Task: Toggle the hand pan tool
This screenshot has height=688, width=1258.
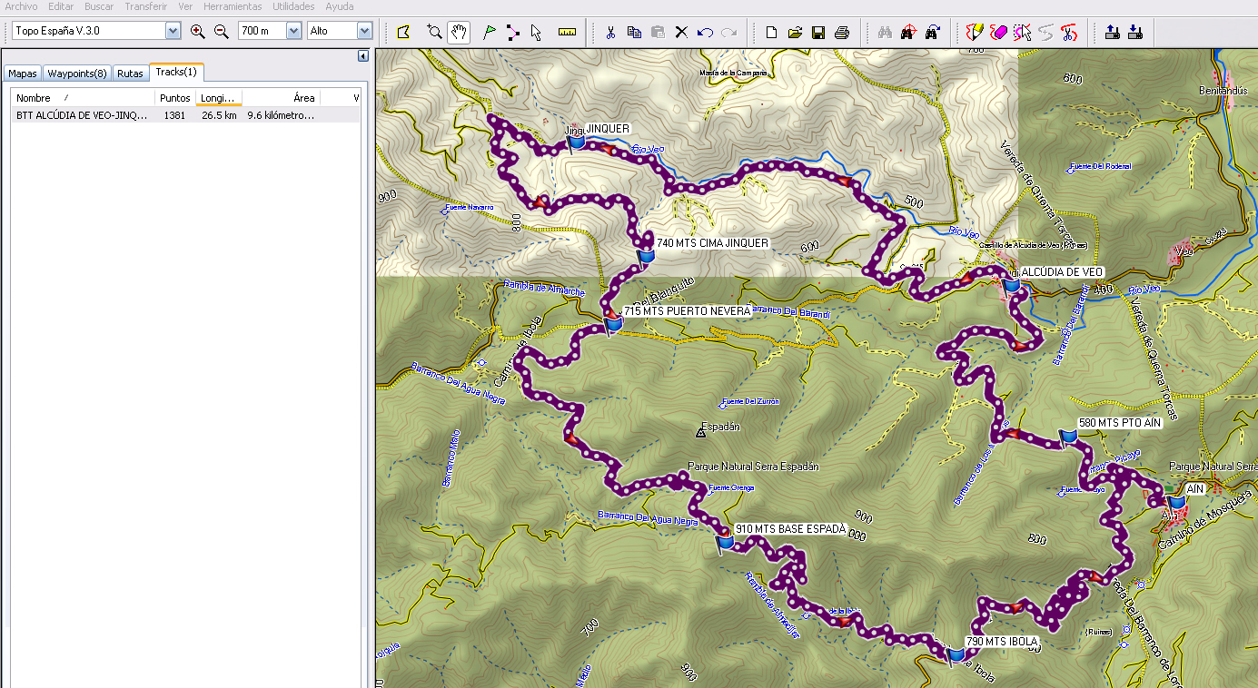Action: (x=457, y=32)
